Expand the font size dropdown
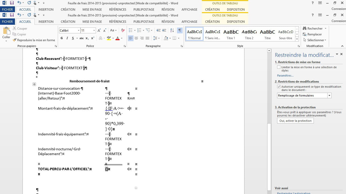Screen dimensions: 346x194 tap(94, 31)
